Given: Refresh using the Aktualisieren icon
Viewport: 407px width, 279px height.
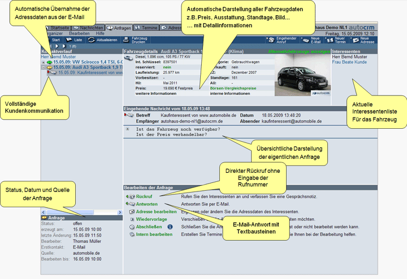Looking at the screenshot, I should [92, 40].
